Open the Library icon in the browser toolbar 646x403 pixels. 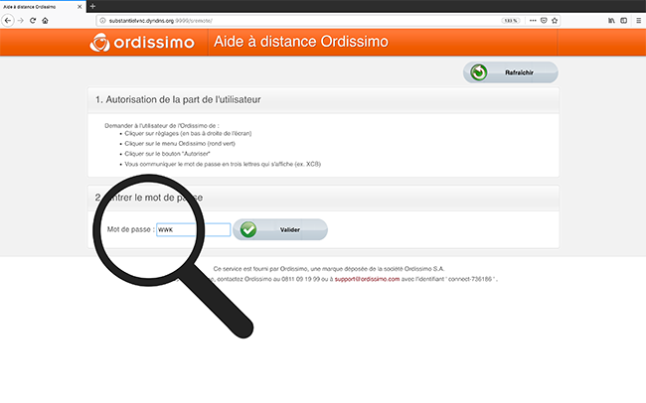(612, 20)
